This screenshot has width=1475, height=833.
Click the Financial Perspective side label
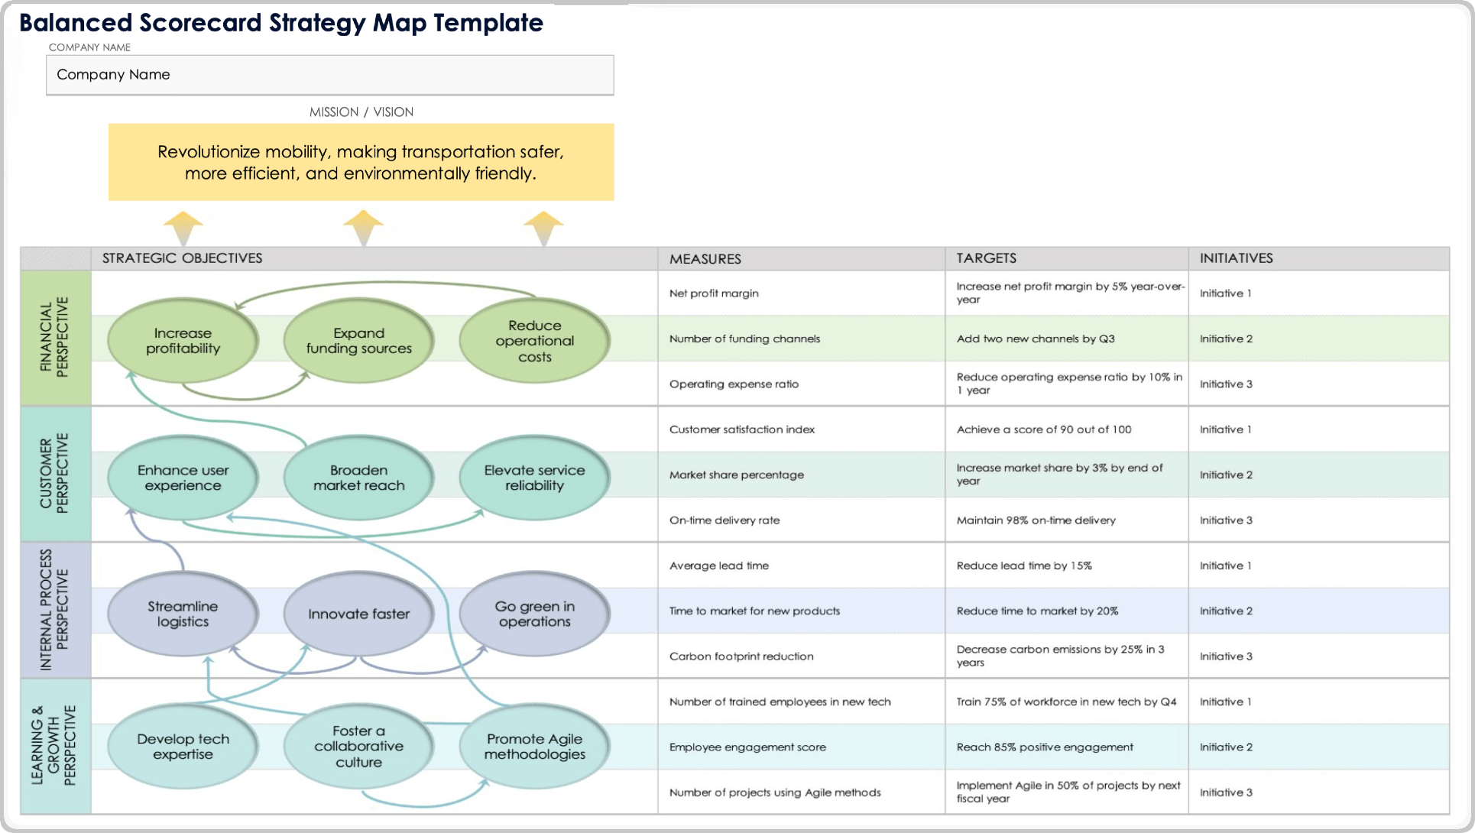tap(55, 338)
